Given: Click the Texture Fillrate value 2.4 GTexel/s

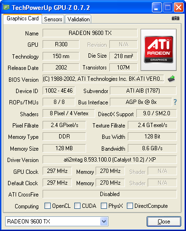Looking at the screenshot, I should [152, 125].
